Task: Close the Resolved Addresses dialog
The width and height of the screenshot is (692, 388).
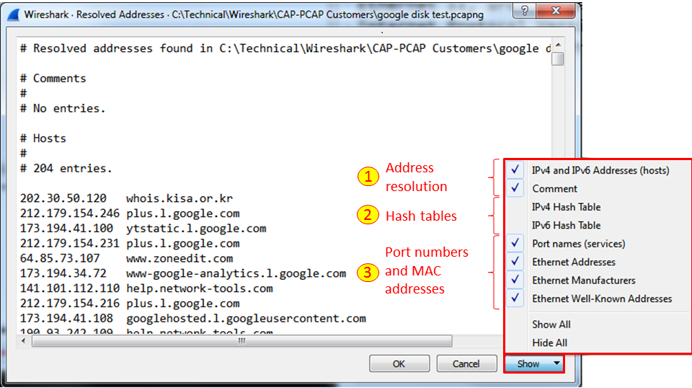Action: 556,11
